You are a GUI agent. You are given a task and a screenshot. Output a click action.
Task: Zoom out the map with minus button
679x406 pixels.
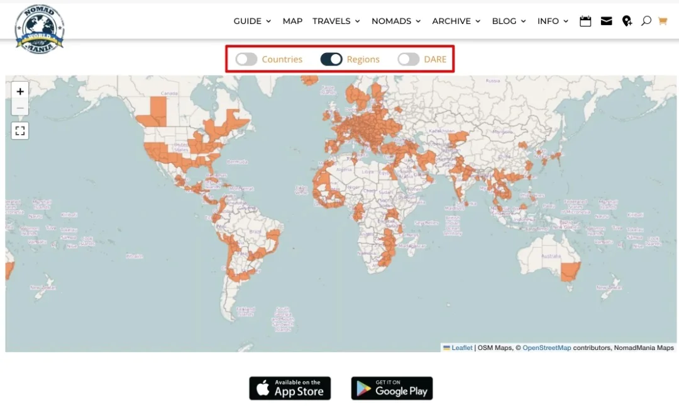tap(20, 108)
